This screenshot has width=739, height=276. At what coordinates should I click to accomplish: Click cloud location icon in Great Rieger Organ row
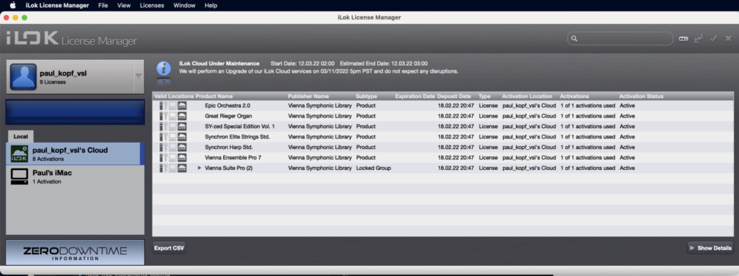[x=182, y=116]
